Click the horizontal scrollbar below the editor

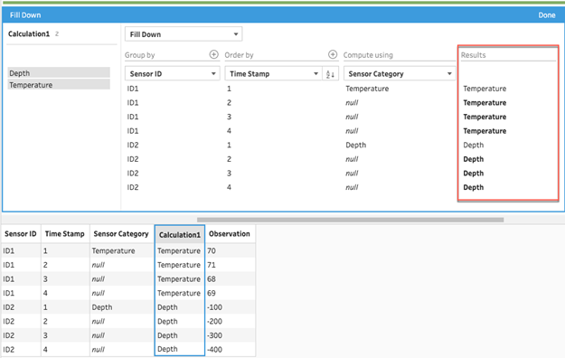pyautogui.click(x=350, y=220)
